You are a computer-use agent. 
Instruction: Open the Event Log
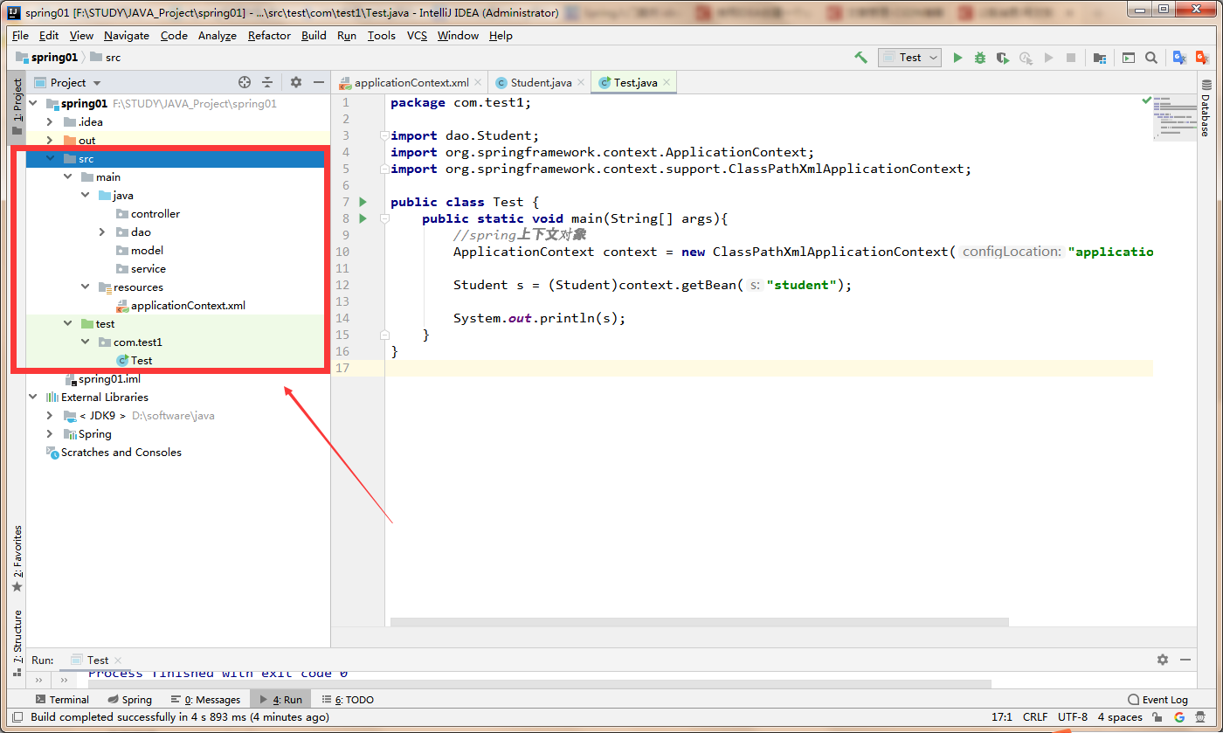[x=1157, y=700]
